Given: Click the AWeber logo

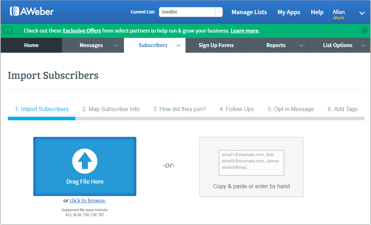Looking at the screenshot, I should pyautogui.click(x=32, y=11).
